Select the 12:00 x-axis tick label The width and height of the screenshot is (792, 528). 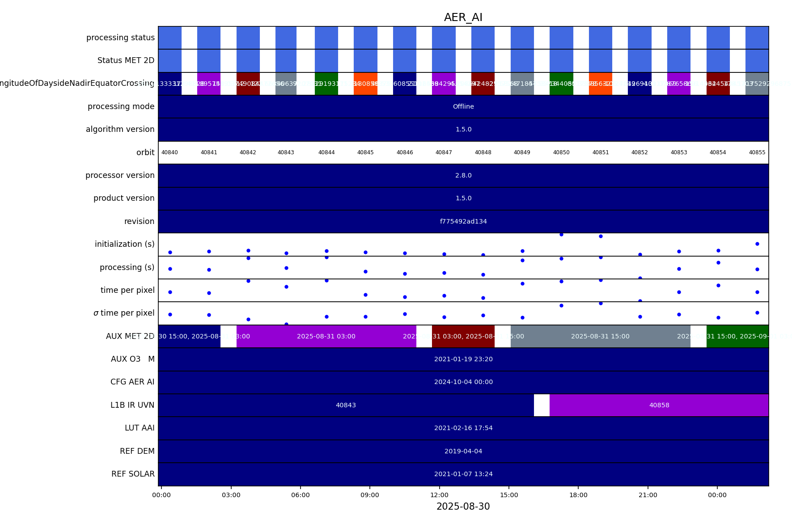(x=439, y=495)
